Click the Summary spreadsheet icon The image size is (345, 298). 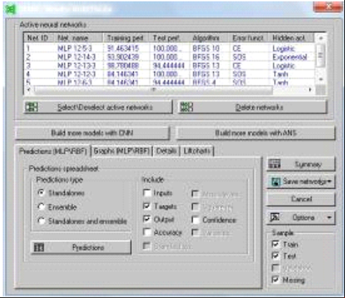pyautogui.click(x=275, y=164)
